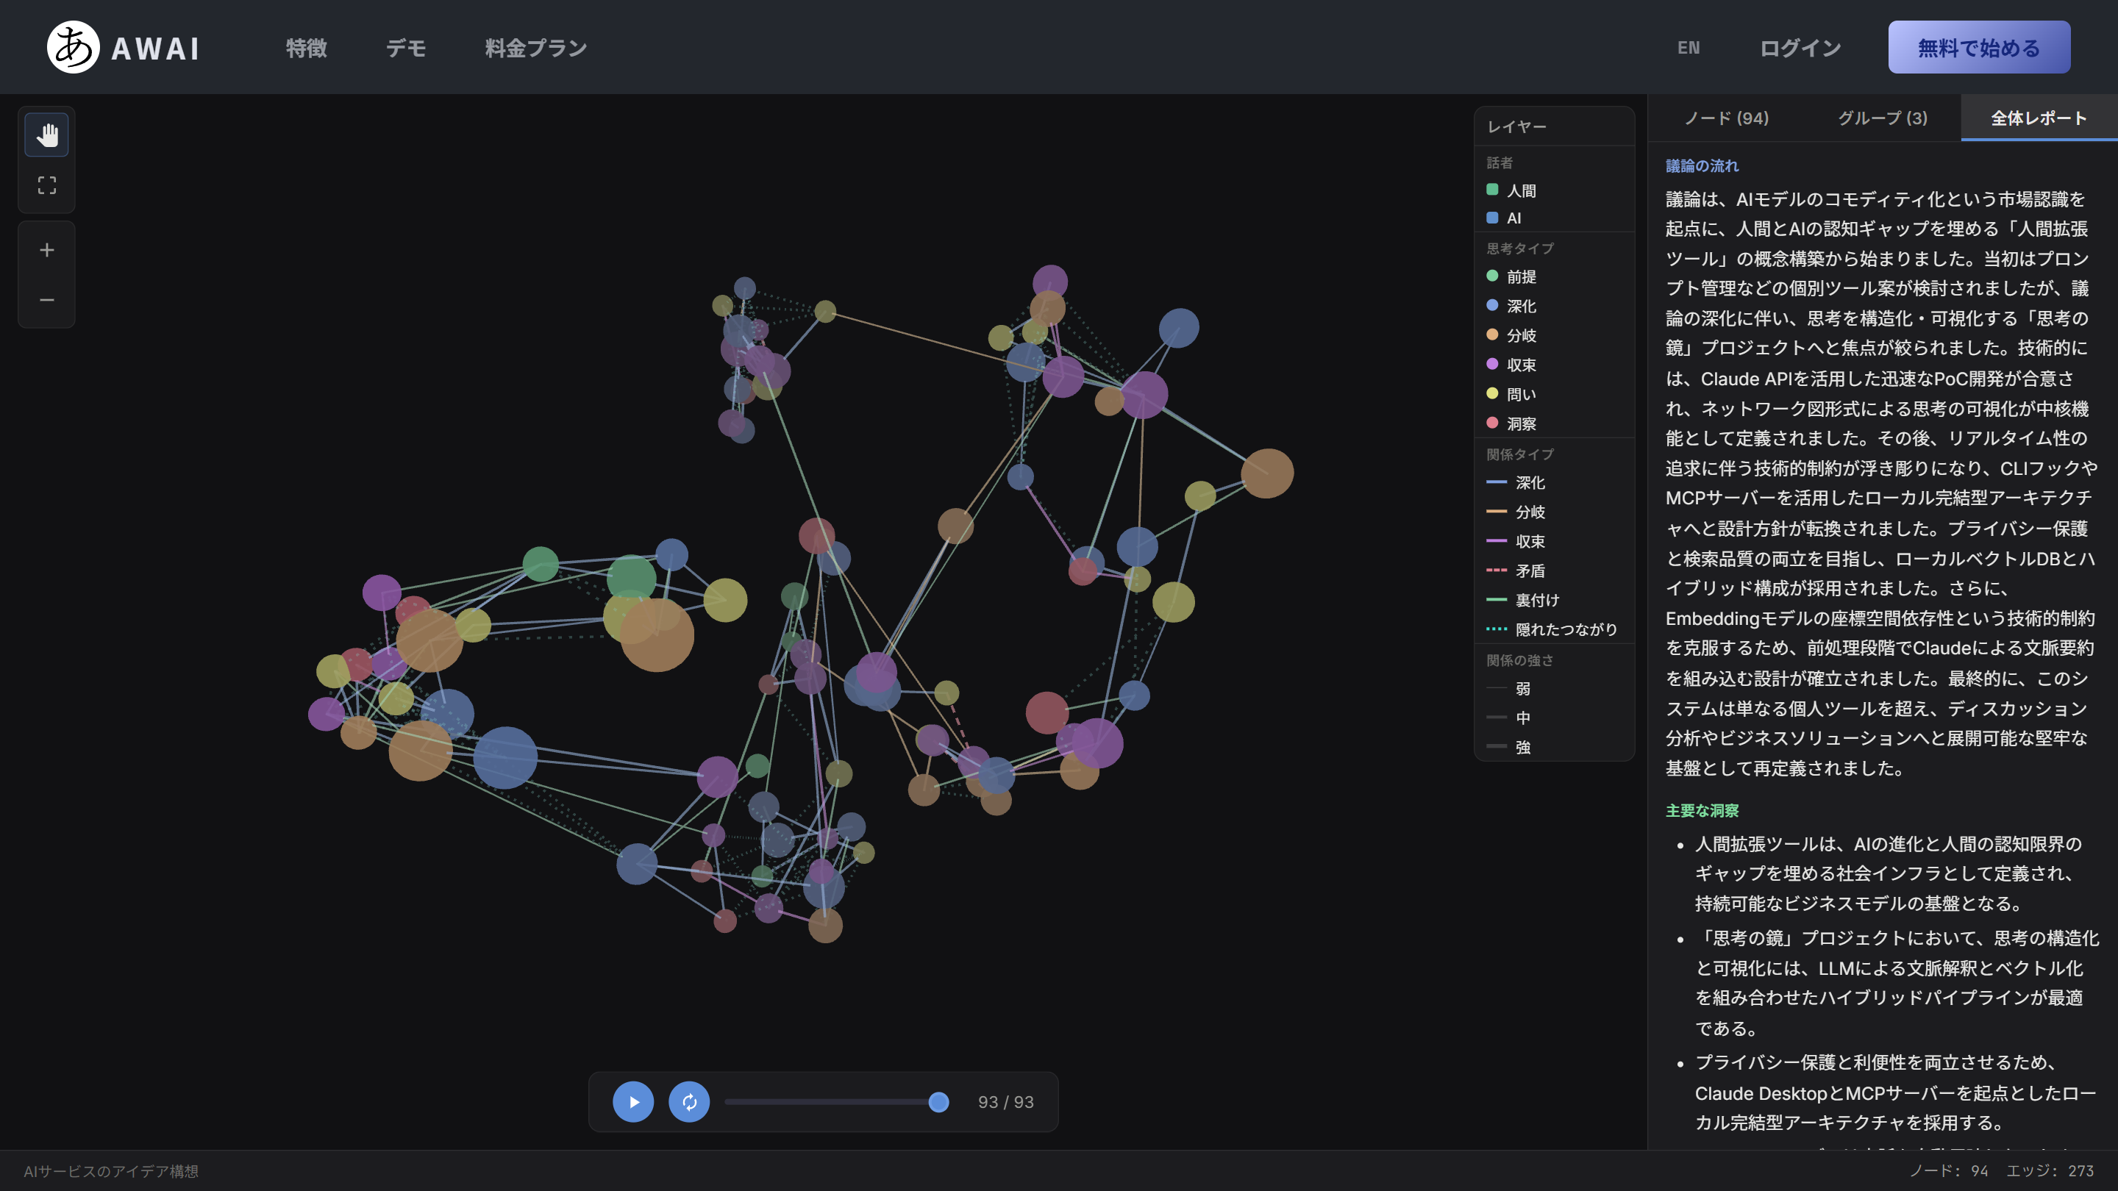Toggle the 深化 thought type filter
The height and width of the screenshot is (1191, 2118).
click(1511, 306)
